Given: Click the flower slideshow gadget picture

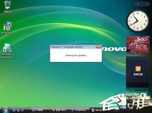Looking at the screenshot, I should pos(138,44).
